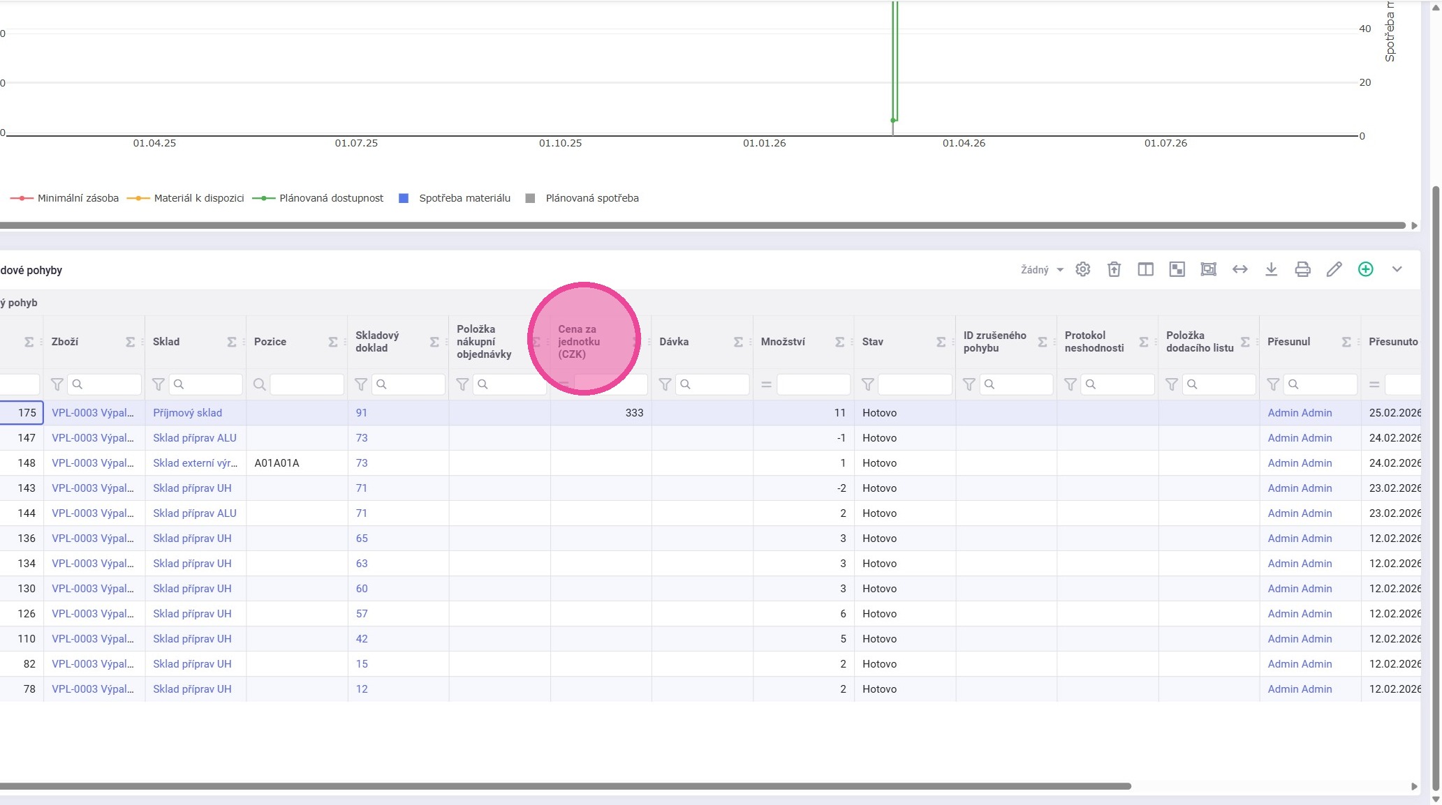Click the horizontal arrows fit-columns icon
The width and height of the screenshot is (1442, 805).
1239,269
